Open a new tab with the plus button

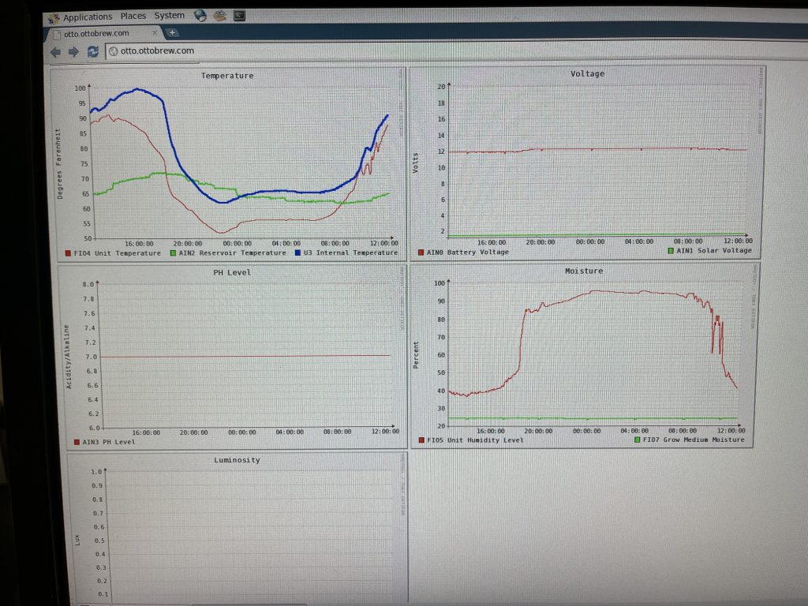point(172,33)
